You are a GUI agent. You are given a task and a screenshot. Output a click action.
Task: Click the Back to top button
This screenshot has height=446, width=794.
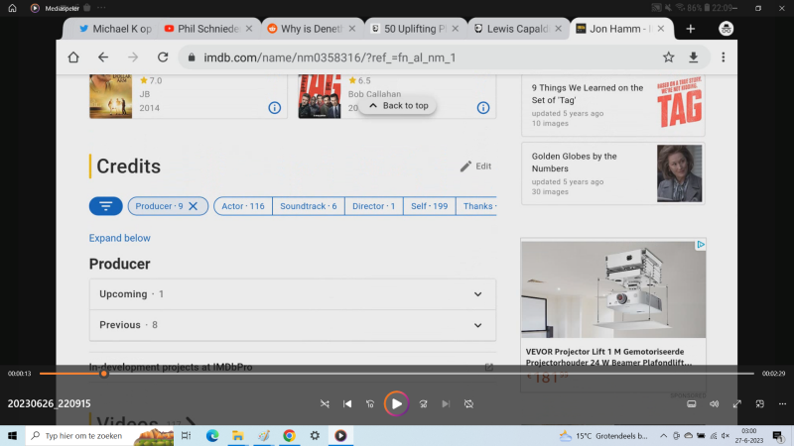[x=398, y=106]
